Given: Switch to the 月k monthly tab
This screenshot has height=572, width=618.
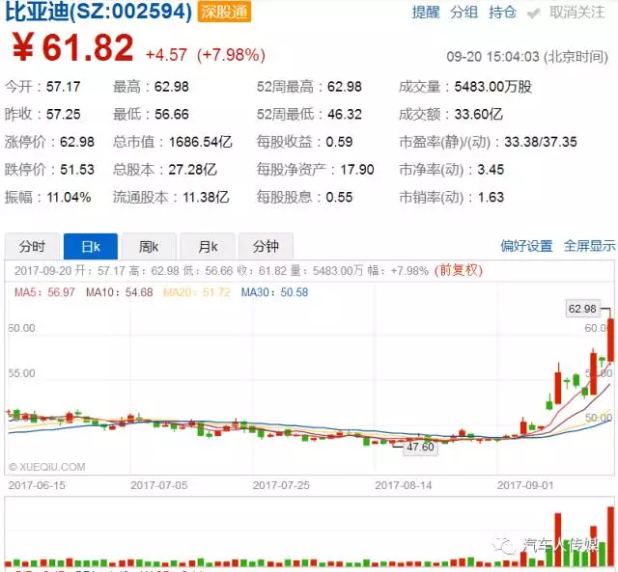Looking at the screenshot, I should tap(208, 246).
